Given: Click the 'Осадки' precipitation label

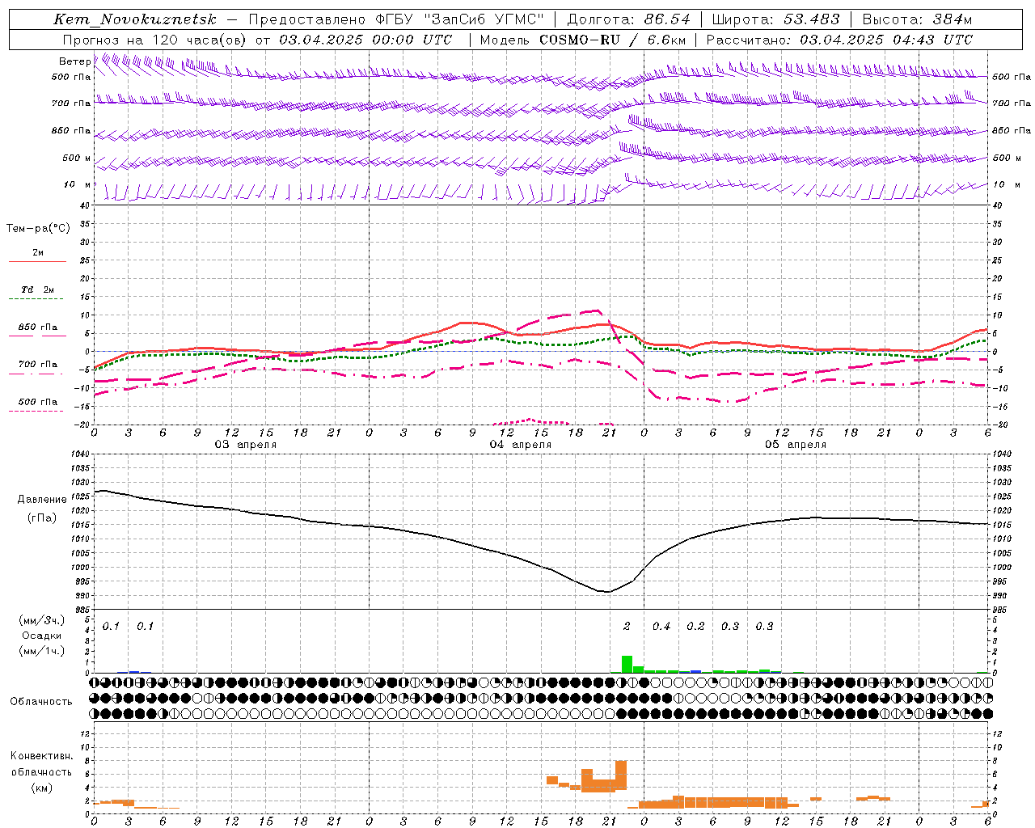Looking at the screenshot, I should click(41, 636).
